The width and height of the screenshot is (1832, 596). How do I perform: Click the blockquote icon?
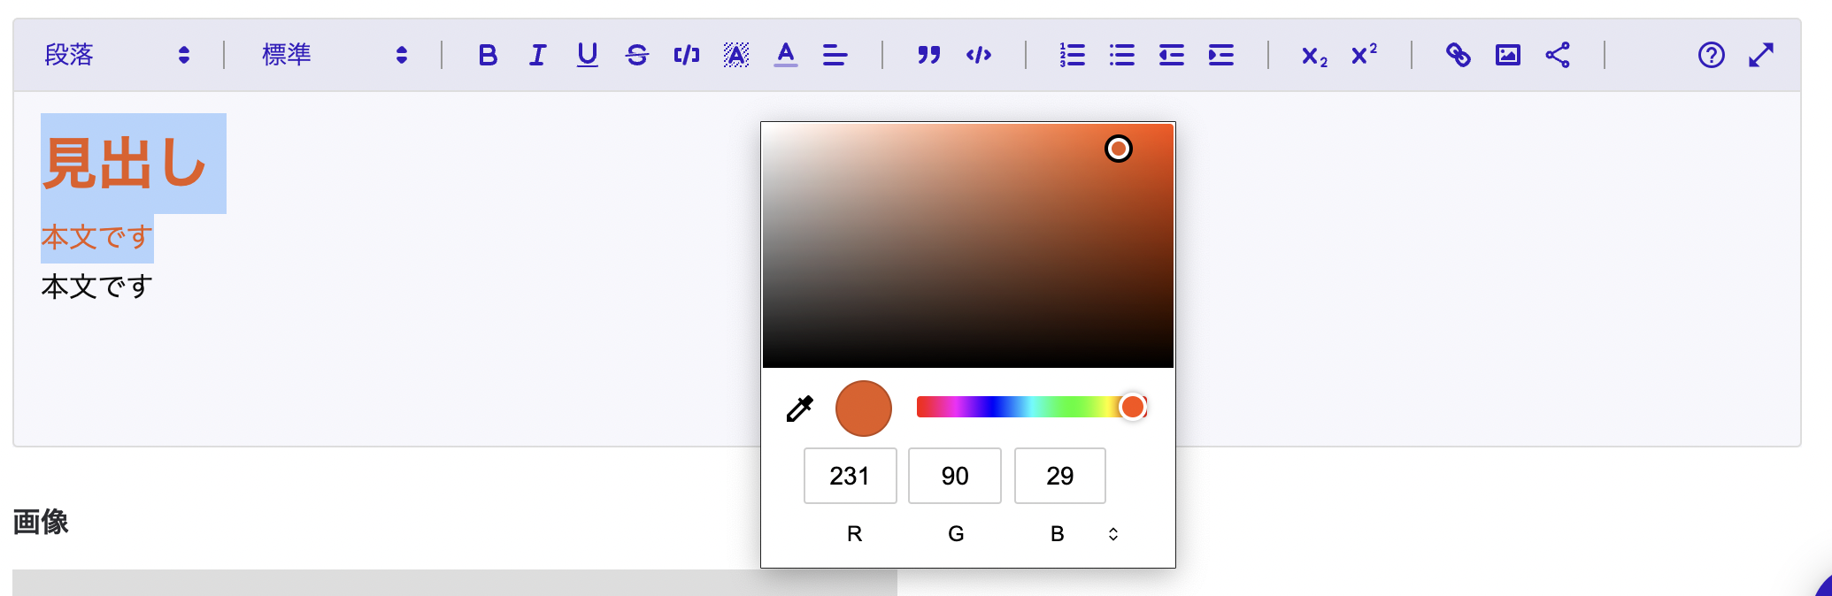[x=928, y=55]
